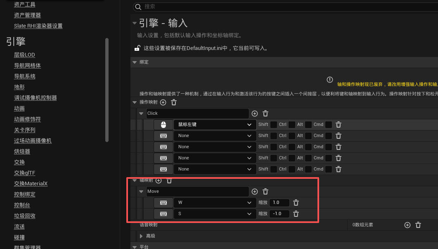Open the W key dropdown
Image resolution: width=438 pixels, height=249 pixels.
tap(215, 203)
